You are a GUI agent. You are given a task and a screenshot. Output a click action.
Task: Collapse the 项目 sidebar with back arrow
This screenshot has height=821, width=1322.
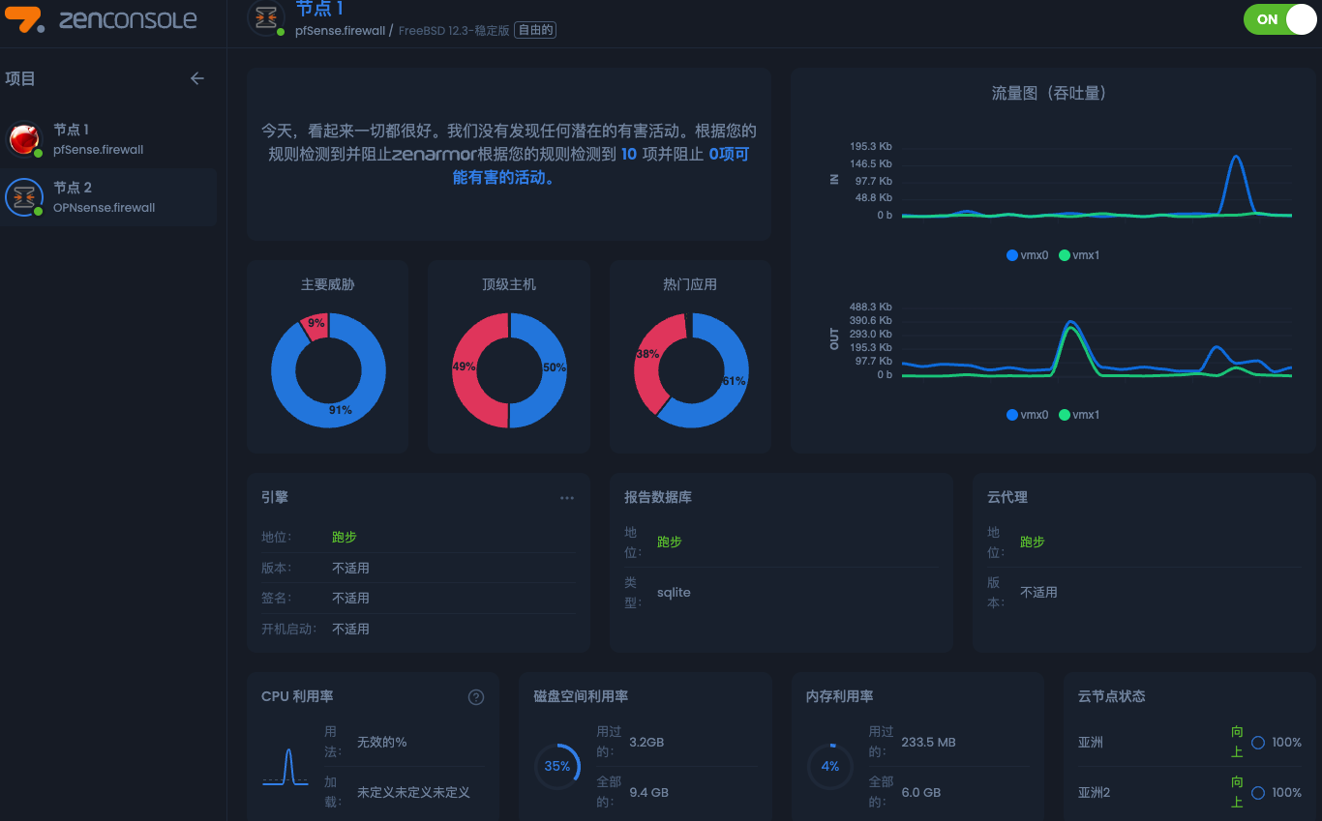point(197,78)
